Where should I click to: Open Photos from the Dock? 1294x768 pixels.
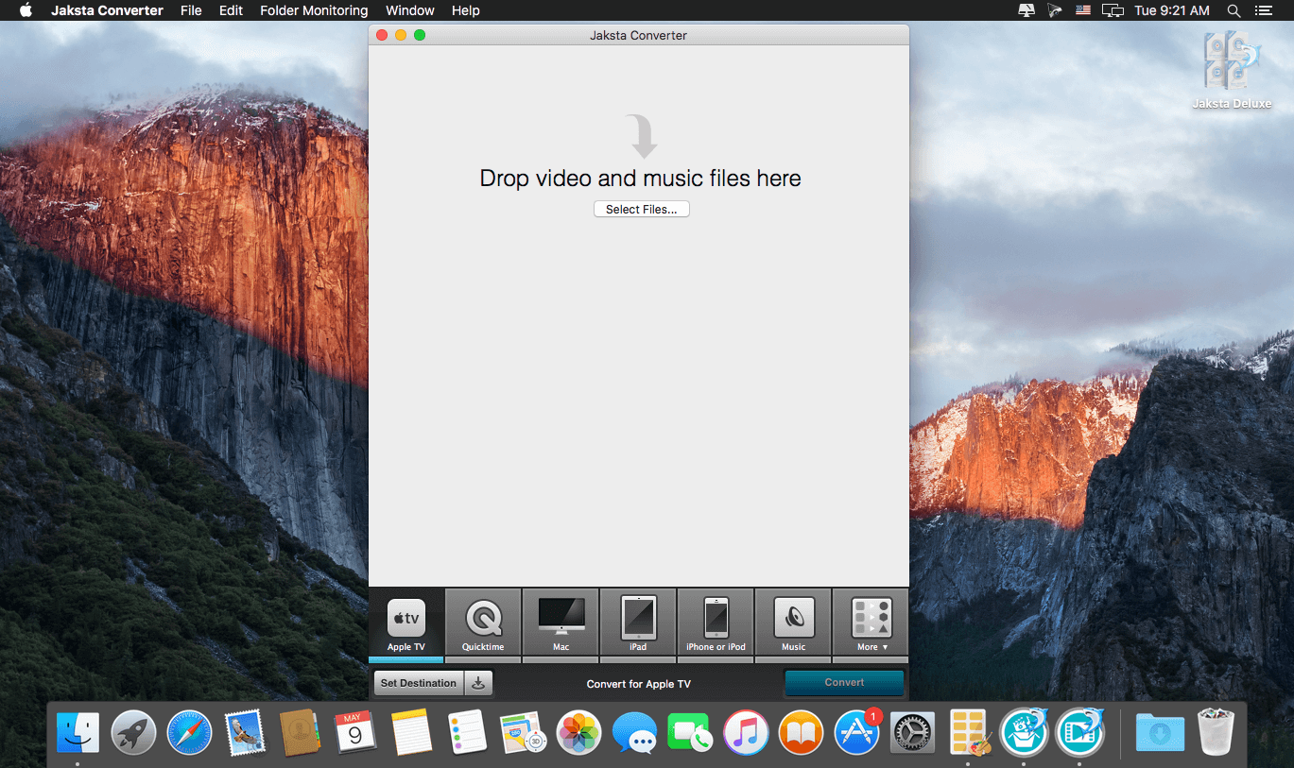pos(578,733)
